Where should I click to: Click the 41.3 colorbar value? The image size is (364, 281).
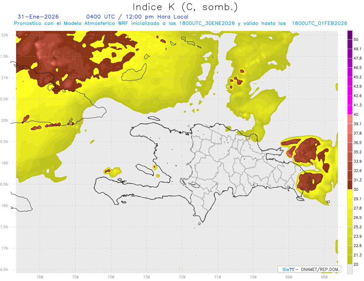coord(358,105)
